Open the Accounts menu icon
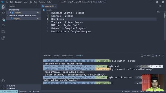166x93 pixels. point(3,81)
